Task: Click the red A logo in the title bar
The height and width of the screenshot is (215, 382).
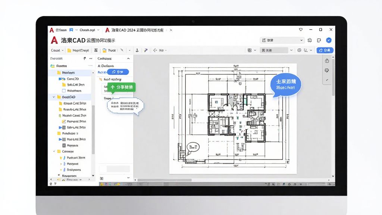Action: coord(51,30)
